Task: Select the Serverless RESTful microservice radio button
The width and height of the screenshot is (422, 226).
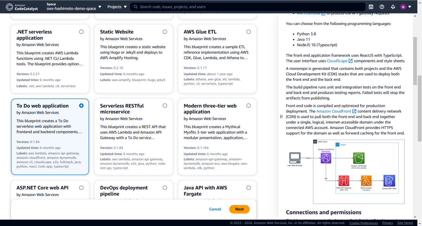Action: click(165, 105)
